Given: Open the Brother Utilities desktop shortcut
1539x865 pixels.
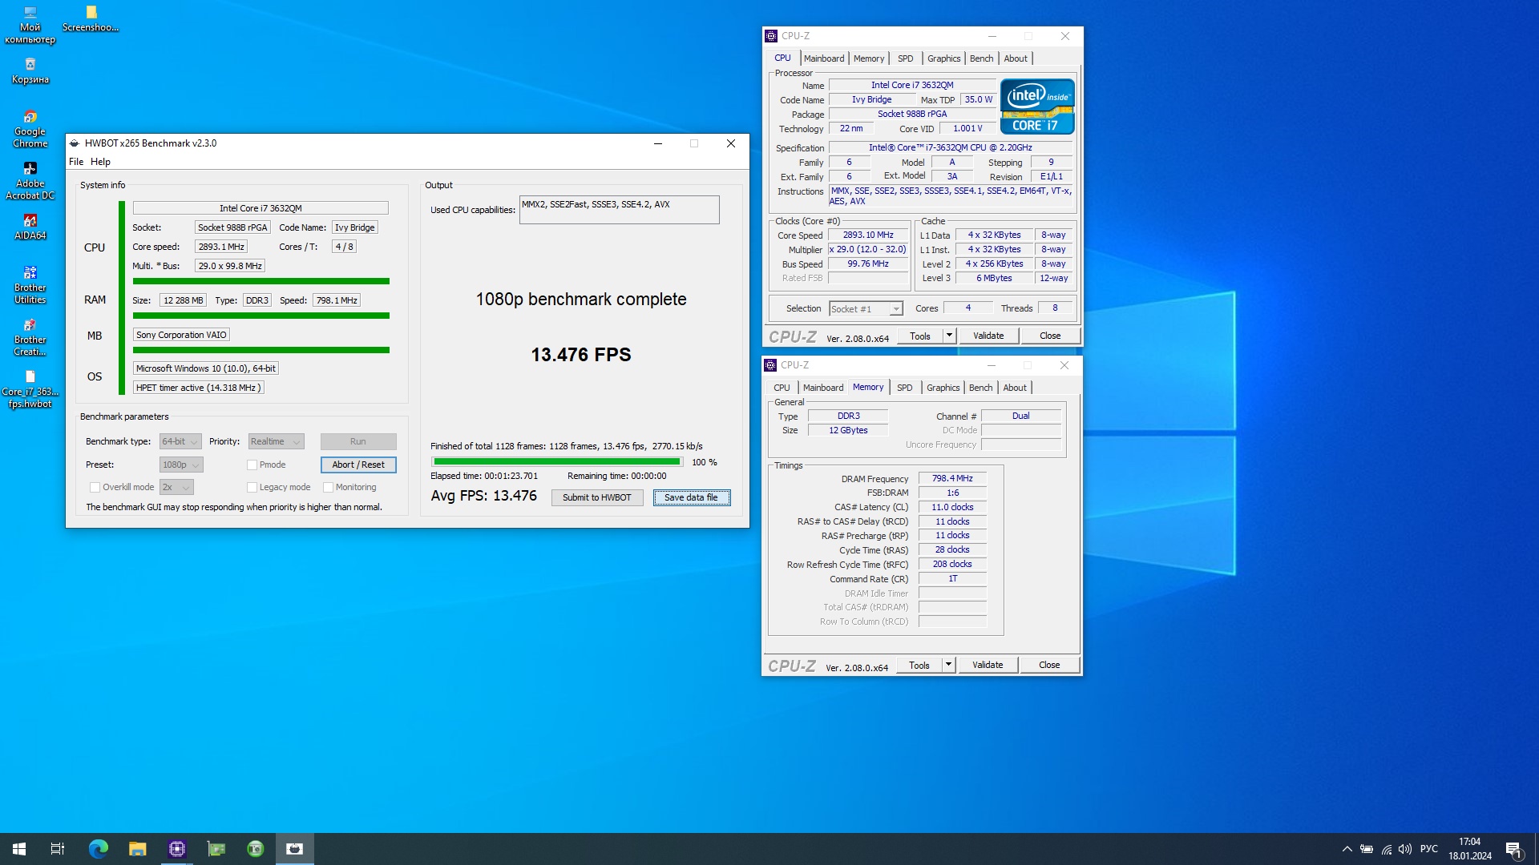Looking at the screenshot, I should pos(30,284).
